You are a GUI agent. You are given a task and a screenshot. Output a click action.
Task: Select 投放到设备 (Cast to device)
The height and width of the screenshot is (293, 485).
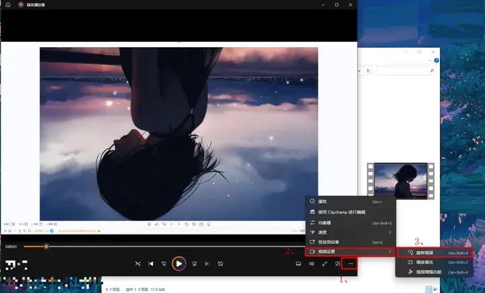[350, 242]
